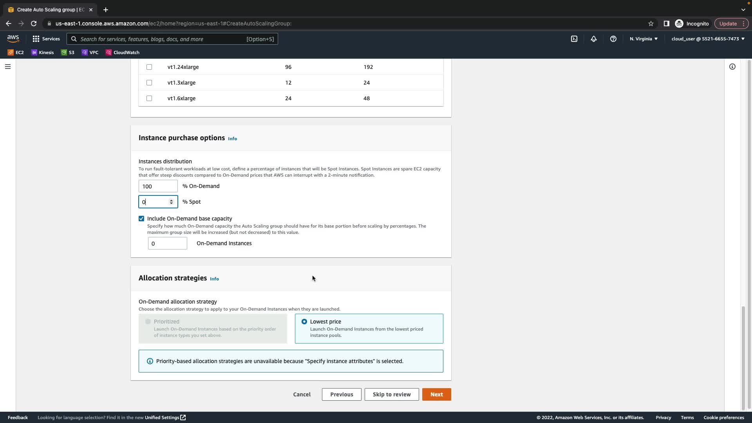Open the N. Virginia region dropdown
Screen dimensions: 752x423
point(644,39)
